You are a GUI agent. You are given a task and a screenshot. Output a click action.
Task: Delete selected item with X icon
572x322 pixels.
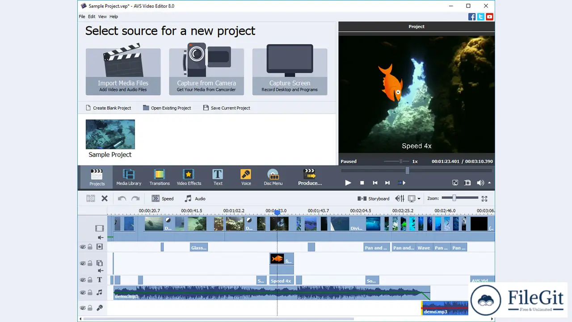105,199
